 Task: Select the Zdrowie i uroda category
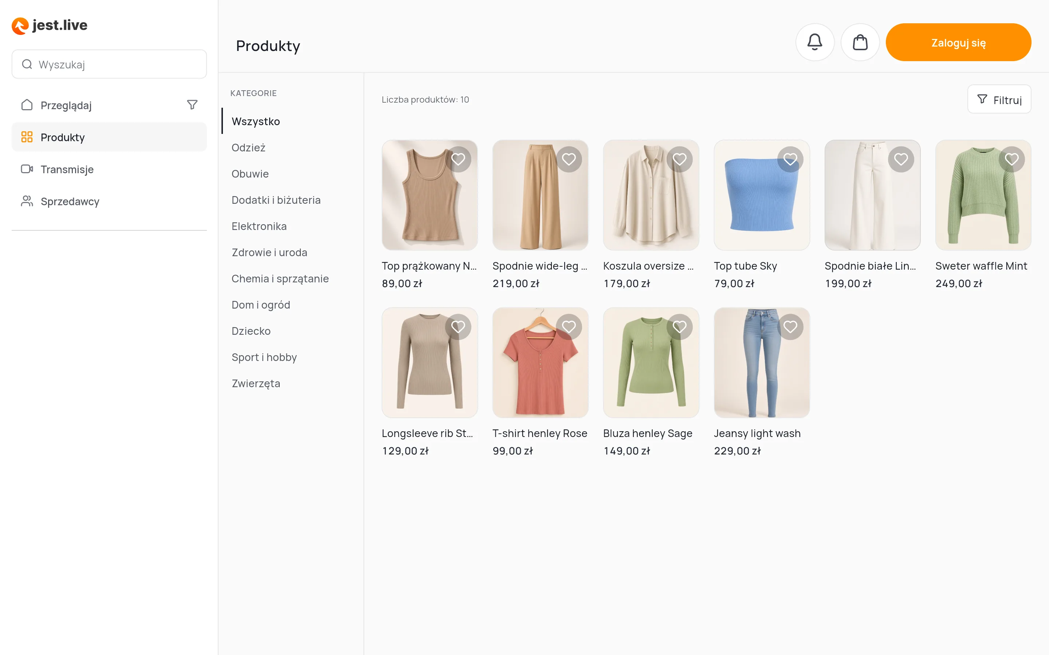270,253
